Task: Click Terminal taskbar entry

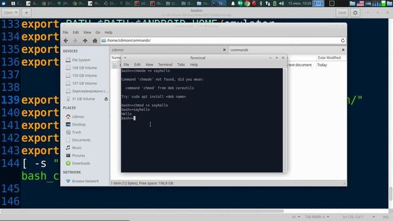Action: point(219,3)
